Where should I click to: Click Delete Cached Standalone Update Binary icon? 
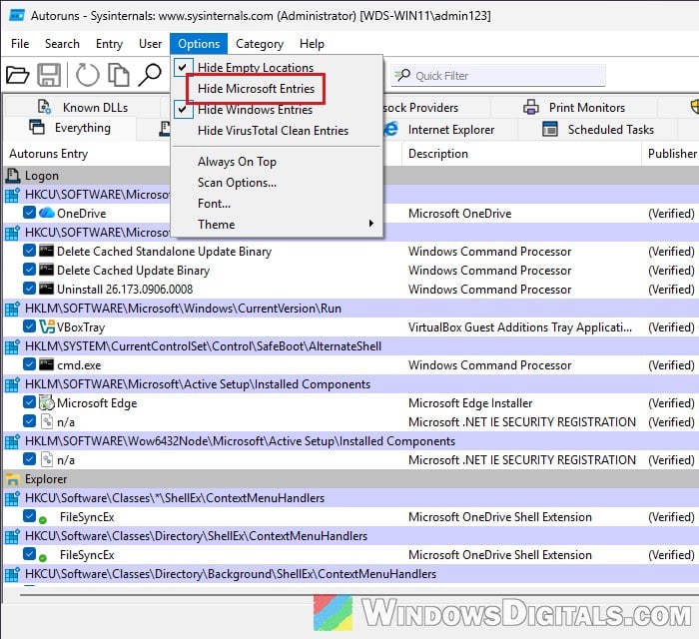pyautogui.click(x=46, y=251)
